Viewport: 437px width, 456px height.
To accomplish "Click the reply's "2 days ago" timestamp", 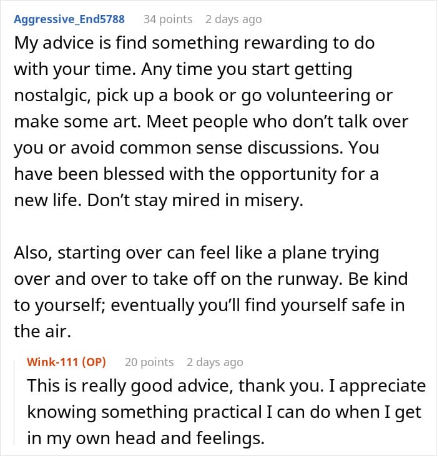I will coord(214,362).
